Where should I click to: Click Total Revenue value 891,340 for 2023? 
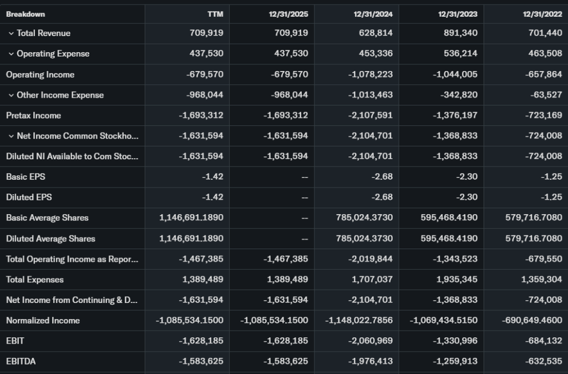[x=458, y=33]
